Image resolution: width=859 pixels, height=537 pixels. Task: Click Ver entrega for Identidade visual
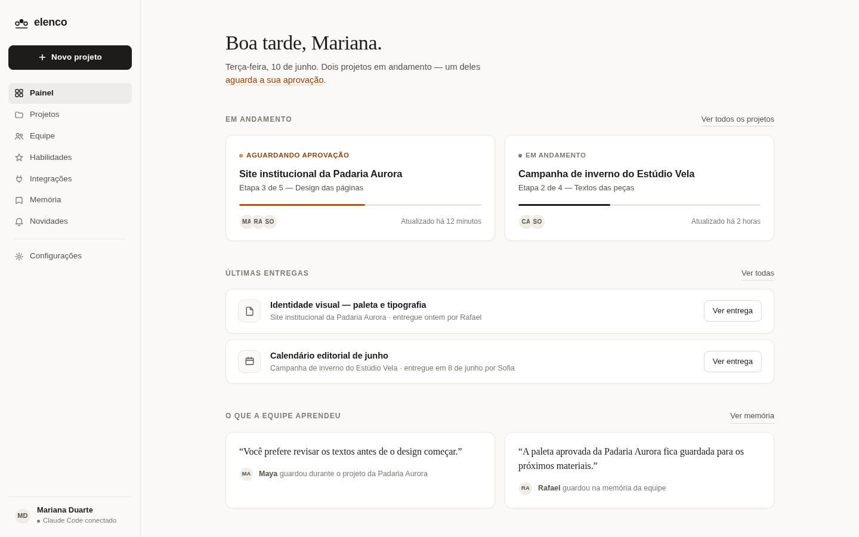coord(733,311)
